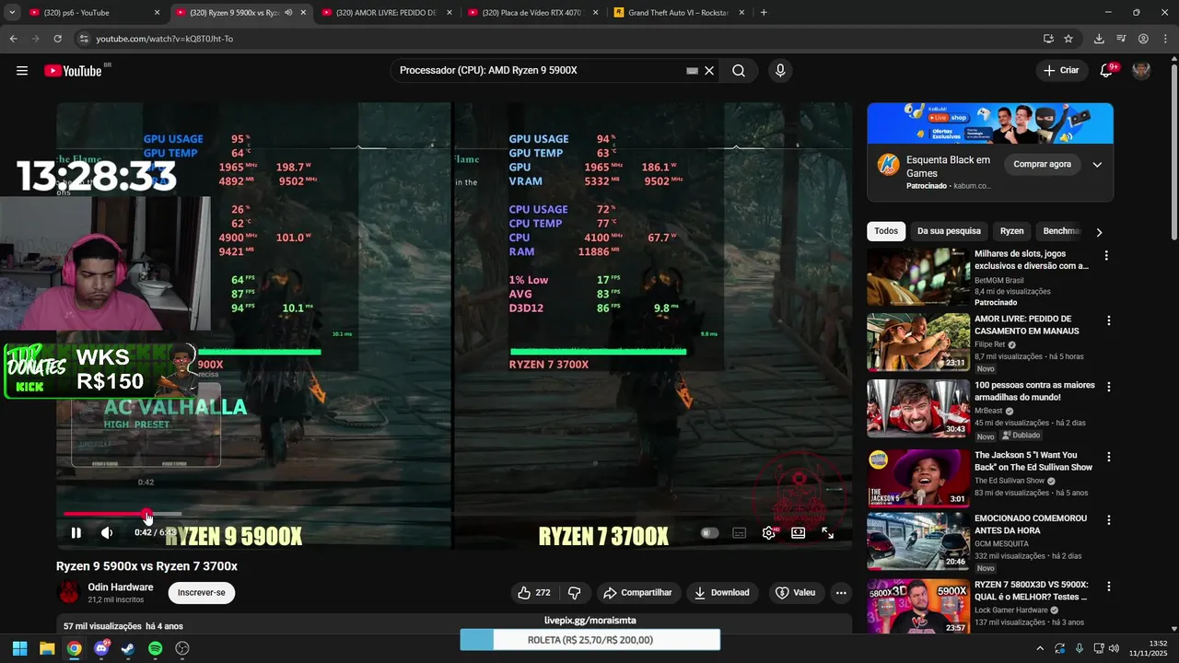This screenshot has width=1179, height=663.
Task: Open options for EMOCIONADO COMEMOROU video
Action: pos(1108,520)
